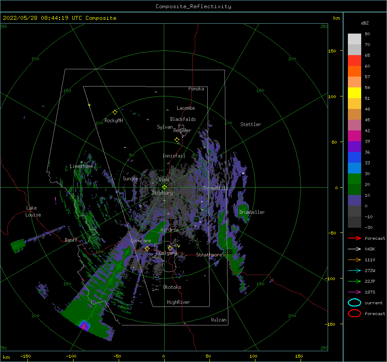Click the Vulcan city label

(x=219, y=319)
